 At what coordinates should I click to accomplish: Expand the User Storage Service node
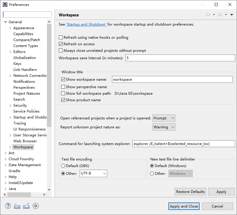click(10, 135)
